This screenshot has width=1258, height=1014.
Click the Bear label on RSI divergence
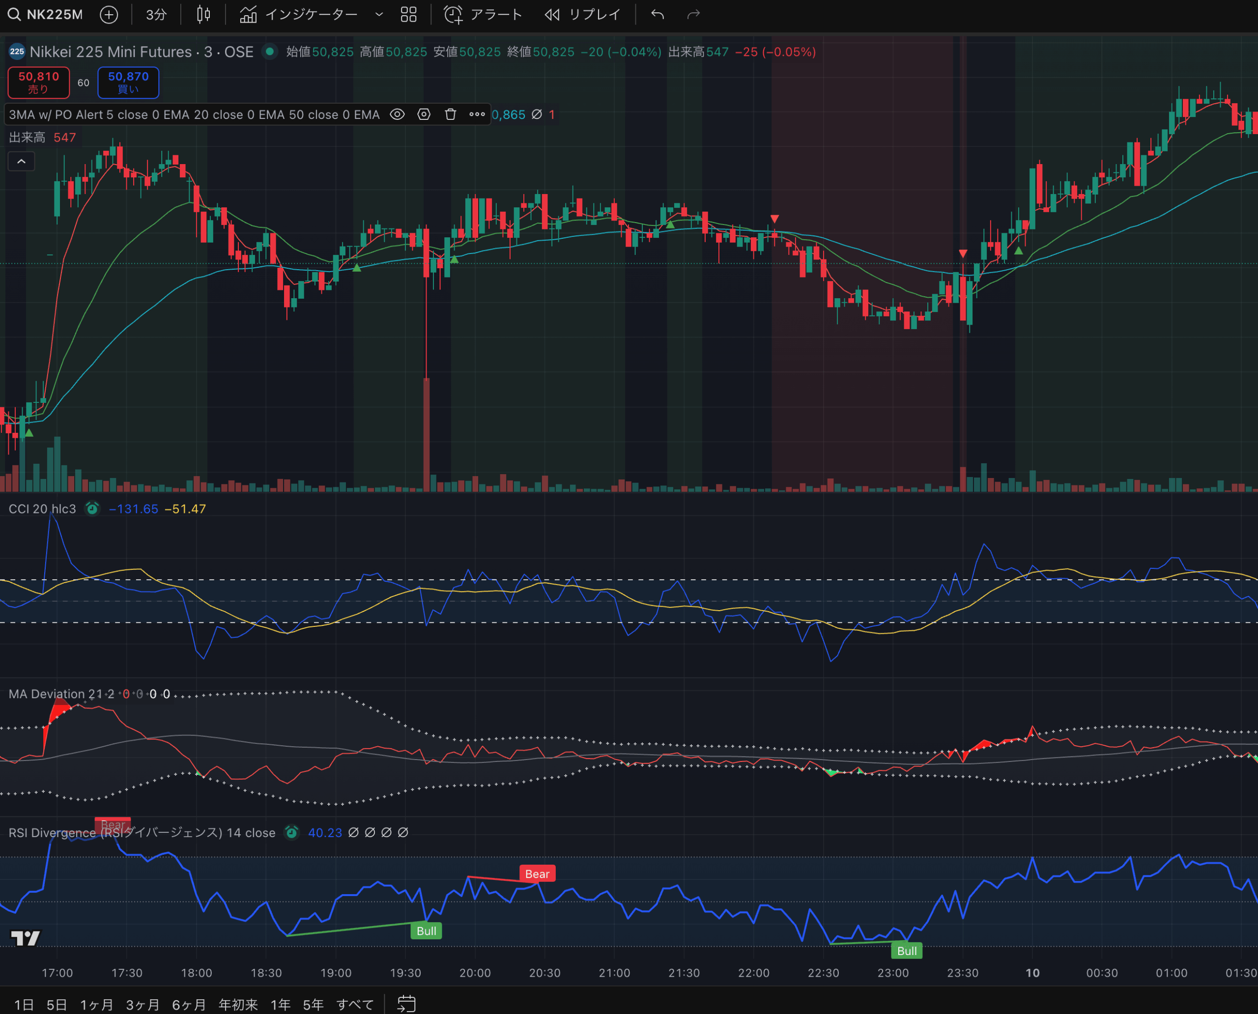point(537,874)
